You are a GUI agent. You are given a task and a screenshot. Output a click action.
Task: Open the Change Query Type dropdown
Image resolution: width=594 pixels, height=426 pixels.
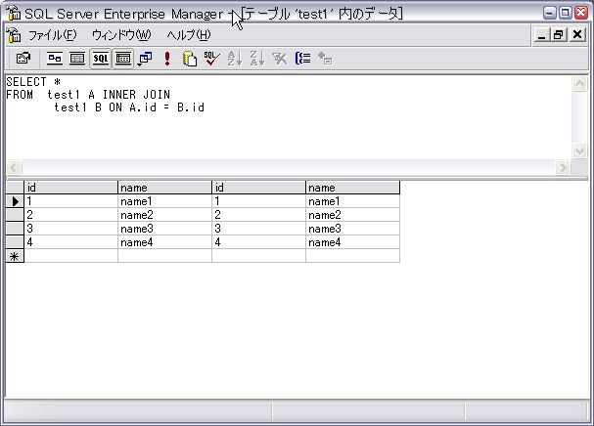145,59
